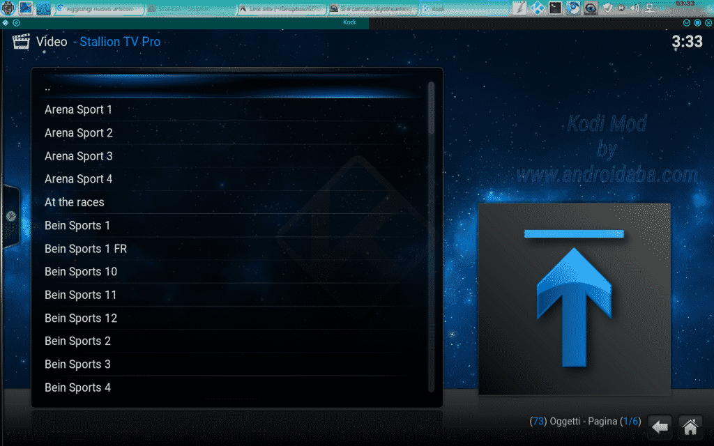Choose Bein Sports 1 FR stream
The width and height of the screenshot is (714, 446).
click(x=230, y=249)
